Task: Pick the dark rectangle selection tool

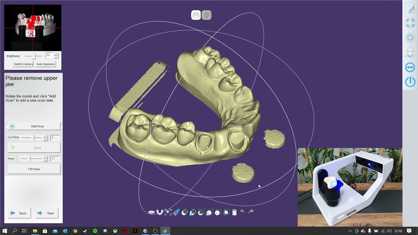Action: pyautogui.click(x=201, y=212)
